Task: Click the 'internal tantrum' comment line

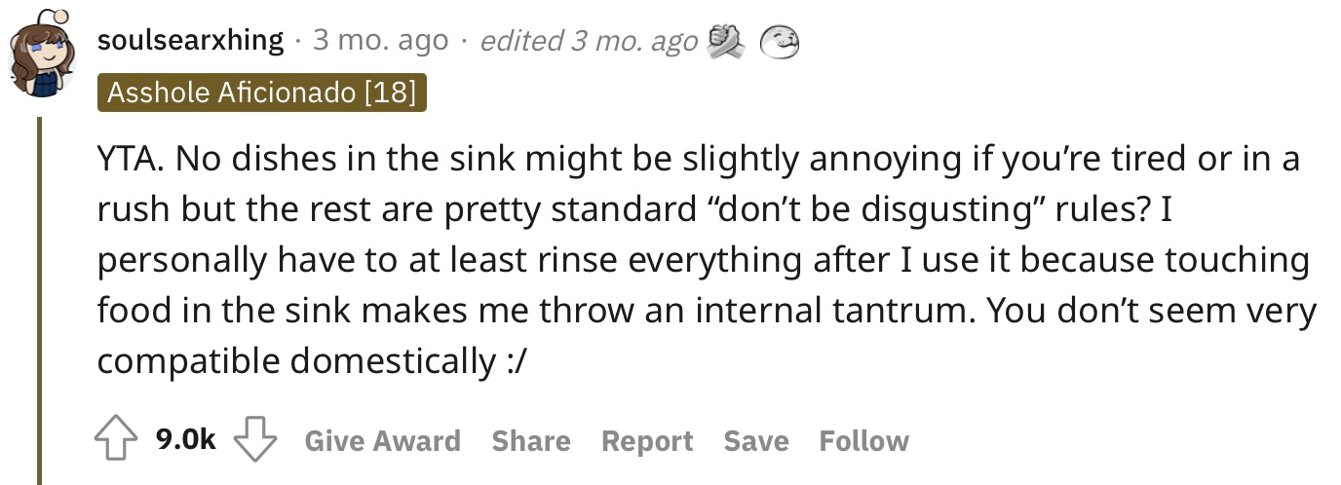Action: tap(707, 311)
